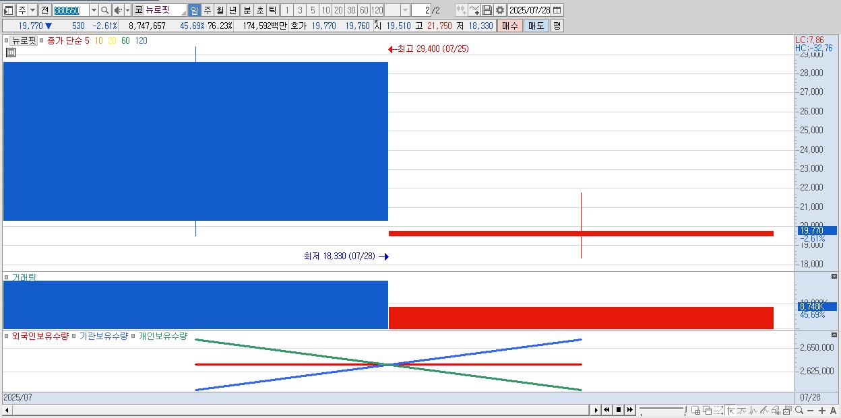Open the chart settings gear icon
The width and height of the screenshot is (841, 418).
500,10
